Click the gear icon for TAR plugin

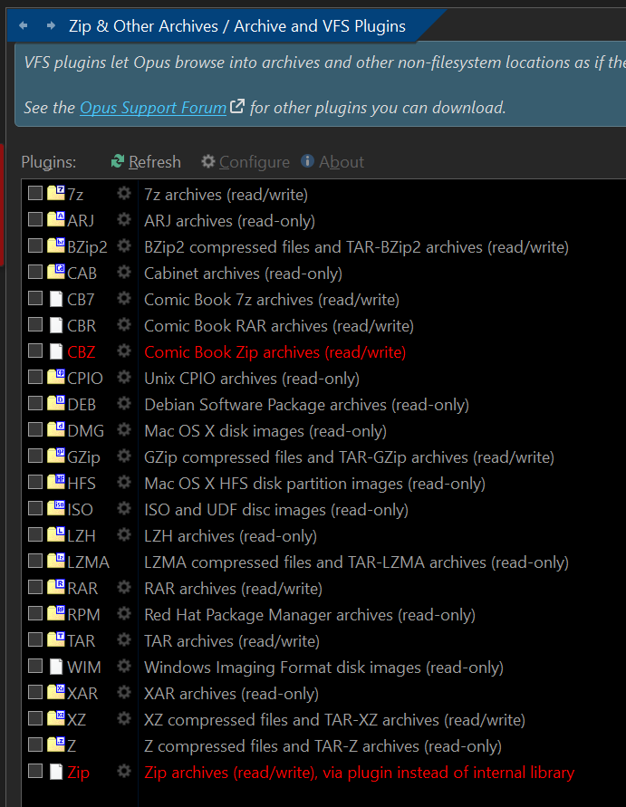(124, 641)
